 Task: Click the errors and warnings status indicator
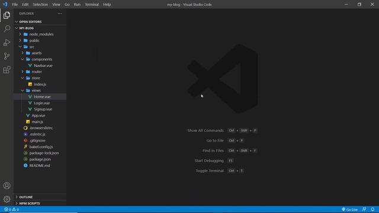click(12, 209)
